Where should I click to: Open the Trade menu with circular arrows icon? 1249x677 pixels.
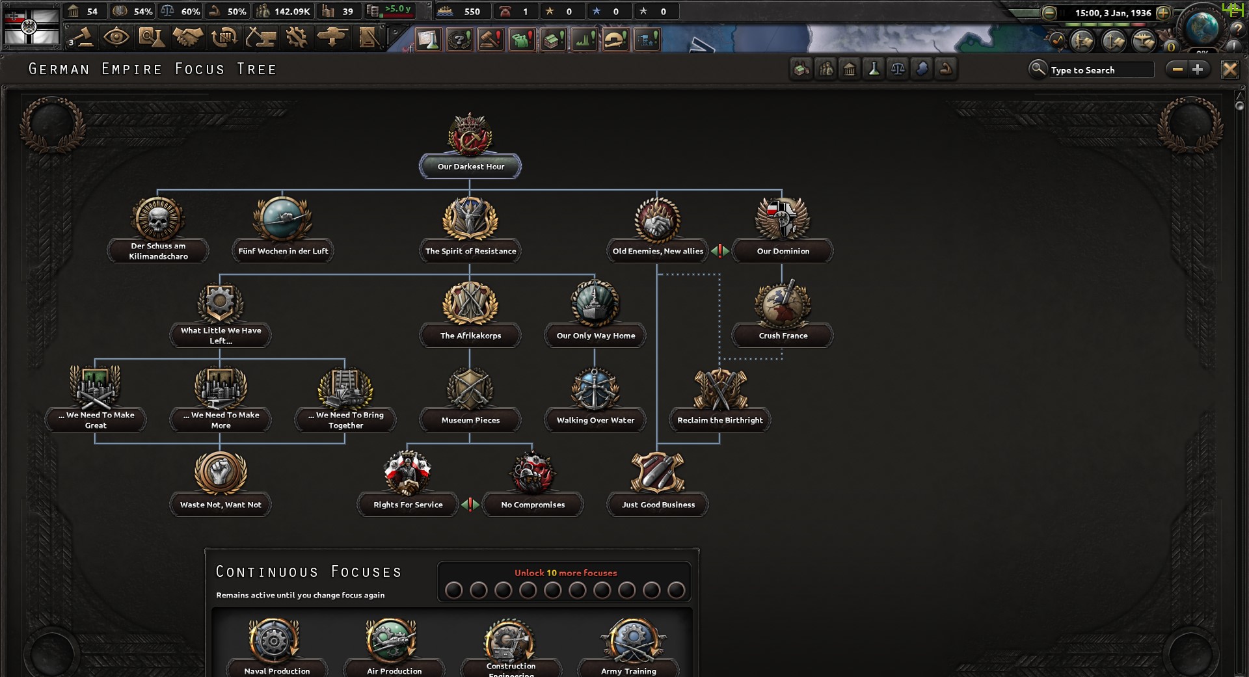point(224,38)
